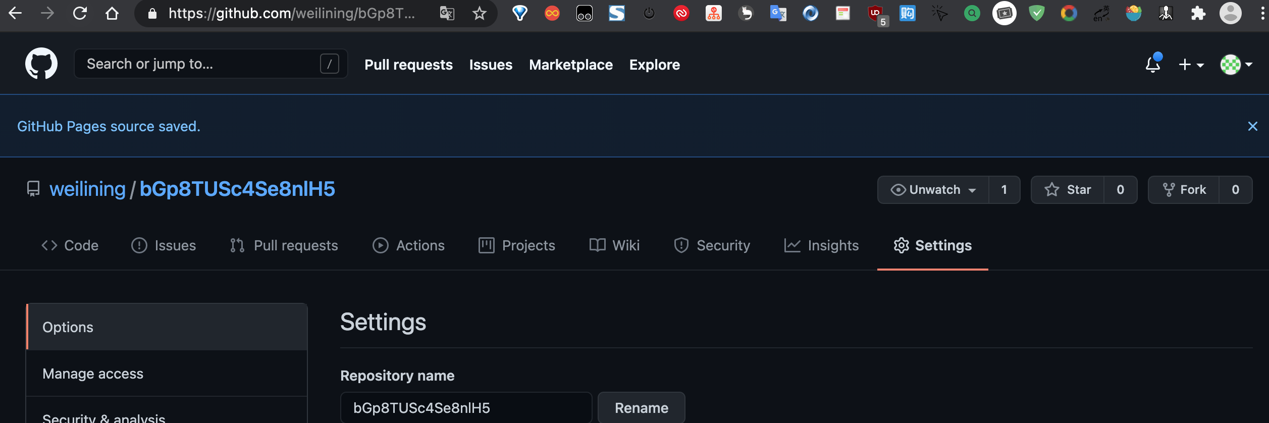Screen dimensions: 1269x423
Task: Fork this repository
Action: coord(1184,190)
